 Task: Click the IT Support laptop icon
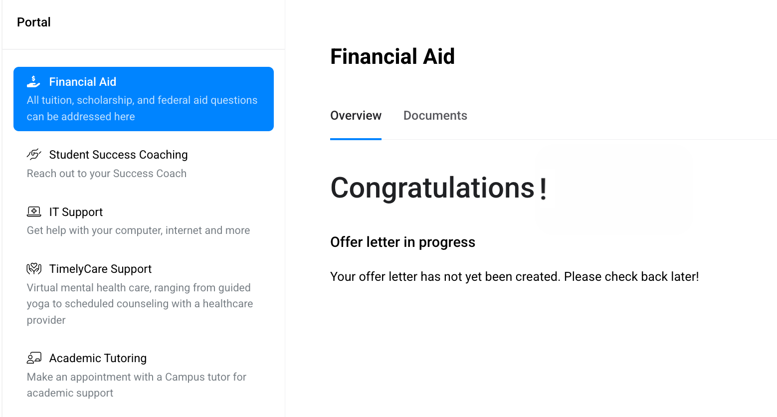pos(33,212)
